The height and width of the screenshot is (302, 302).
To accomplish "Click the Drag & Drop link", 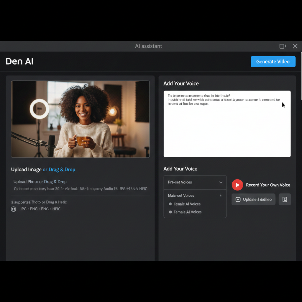I will 59,170.
